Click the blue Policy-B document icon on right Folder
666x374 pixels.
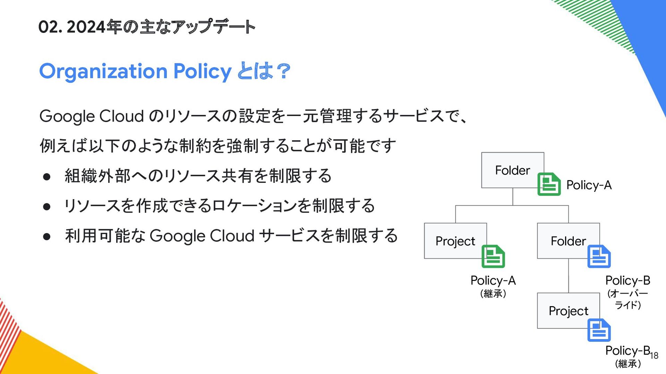pyautogui.click(x=599, y=256)
